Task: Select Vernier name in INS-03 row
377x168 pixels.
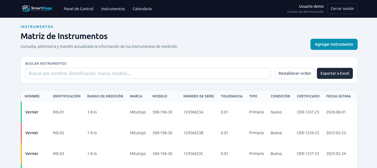Action: click(x=32, y=154)
